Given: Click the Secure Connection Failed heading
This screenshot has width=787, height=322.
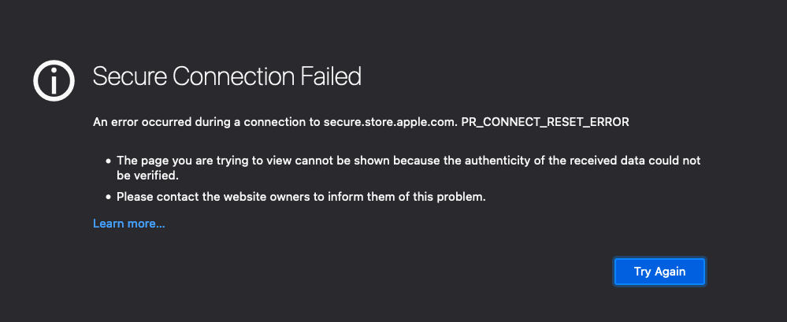Looking at the screenshot, I should click(x=227, y=76).
